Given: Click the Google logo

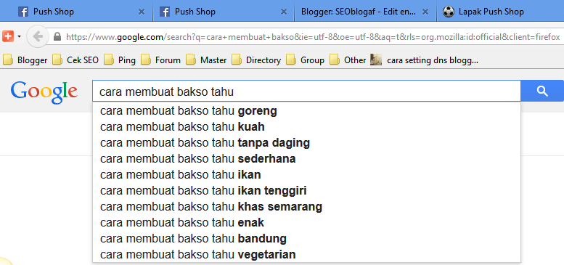Looking at the screenshot, I should [x=44, y=92].
